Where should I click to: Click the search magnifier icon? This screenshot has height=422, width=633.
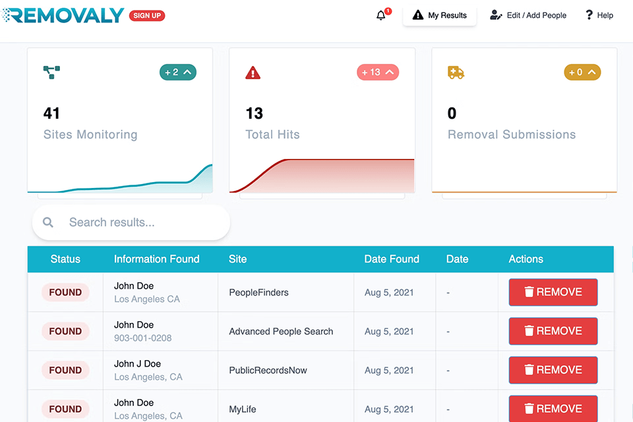(x=48, y=222)
